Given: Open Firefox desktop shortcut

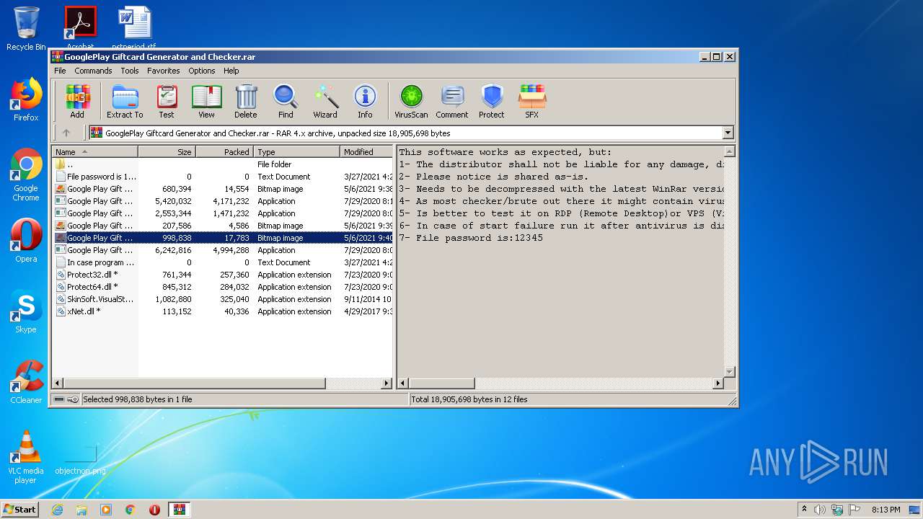Looking at the screenshot, I should coord(26,99).
